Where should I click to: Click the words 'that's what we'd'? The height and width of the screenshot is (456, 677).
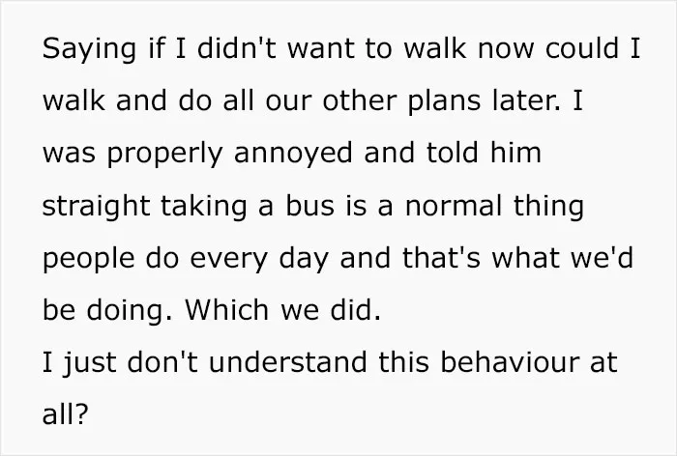coord(517,257)
